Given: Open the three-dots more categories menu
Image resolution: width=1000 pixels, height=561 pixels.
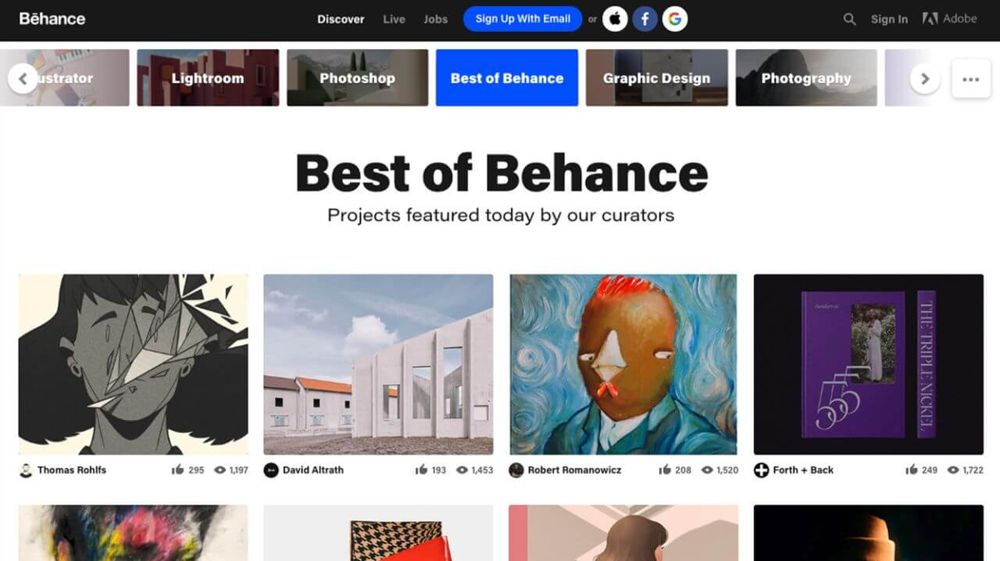Looking at the screenshot, I should [x=970, y=79].
